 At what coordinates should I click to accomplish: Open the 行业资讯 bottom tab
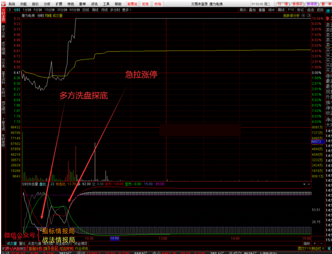click(x=82, y=248)
